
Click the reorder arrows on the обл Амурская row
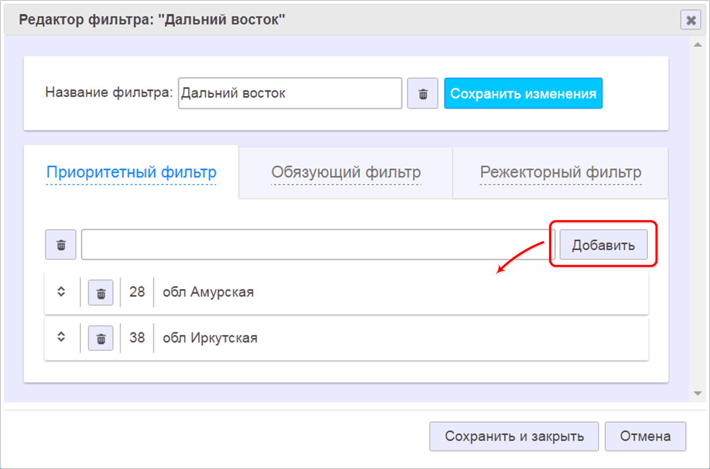61,292
